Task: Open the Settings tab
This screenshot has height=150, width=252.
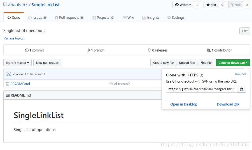Action: coord(176,18)
